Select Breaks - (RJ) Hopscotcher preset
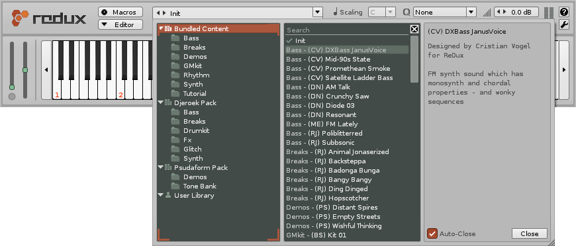 [347, 198]
